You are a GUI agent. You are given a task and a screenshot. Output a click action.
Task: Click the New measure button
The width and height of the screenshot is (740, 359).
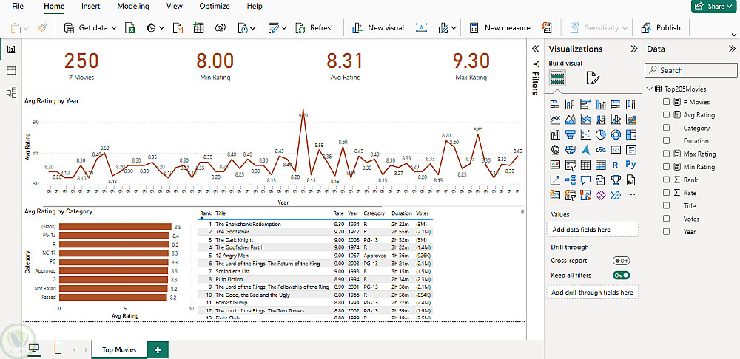click(x=499, y=28)
